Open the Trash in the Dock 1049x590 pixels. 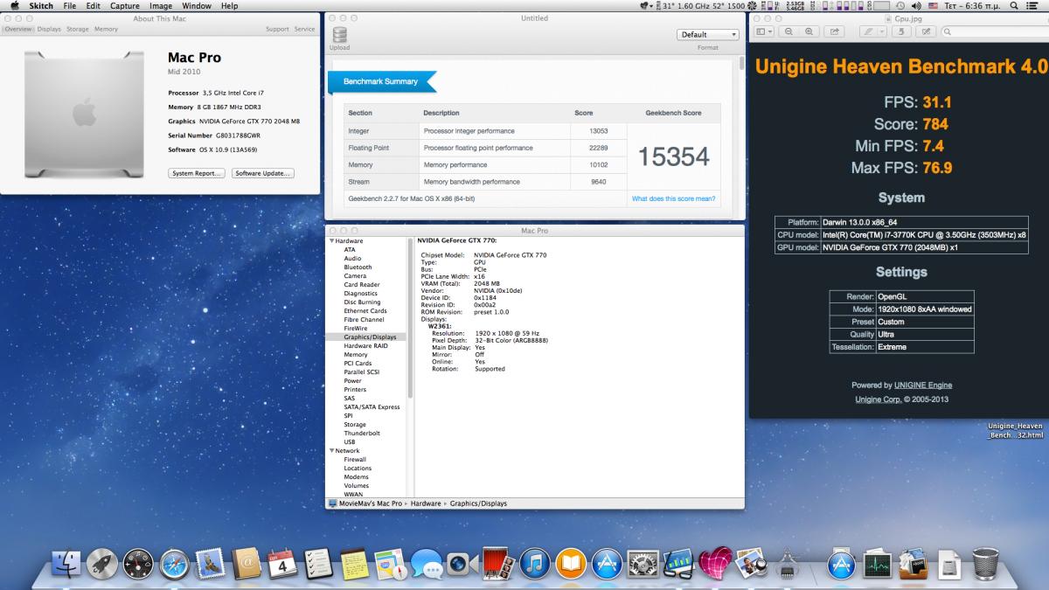(x=985, y=565)
